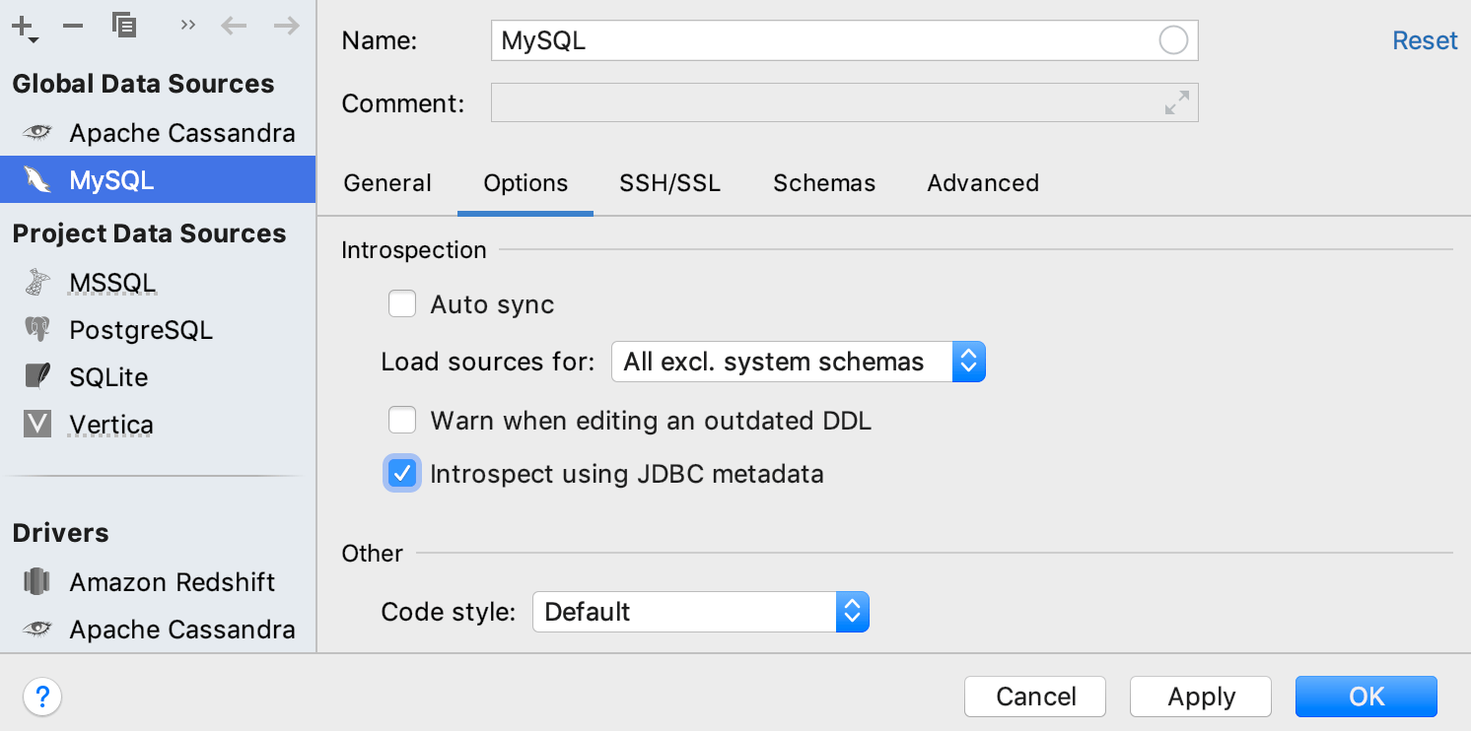Click the Forward arrow icon
This screenshot has height=731, width=1471.
click(x=287, y=25)
